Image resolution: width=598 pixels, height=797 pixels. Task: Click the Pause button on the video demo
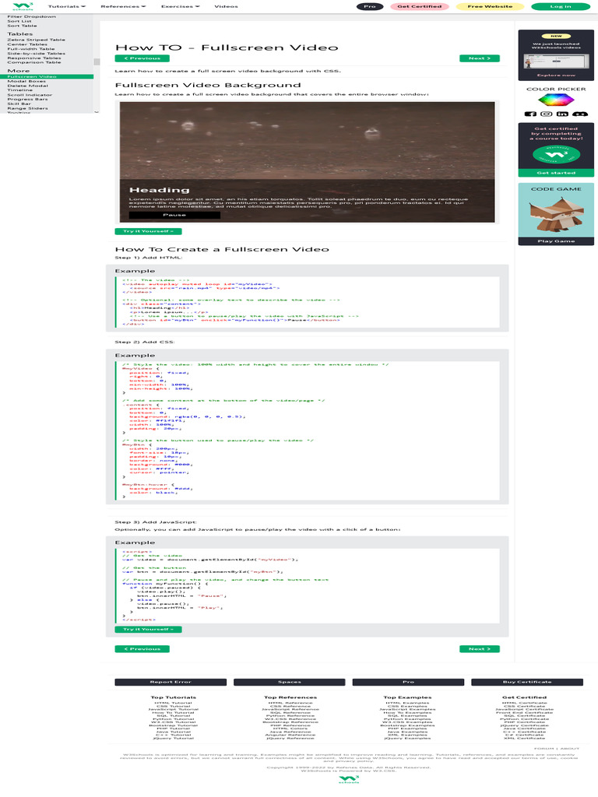click(174, 215)
